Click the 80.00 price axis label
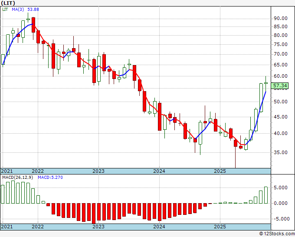 tap(281, 35)
